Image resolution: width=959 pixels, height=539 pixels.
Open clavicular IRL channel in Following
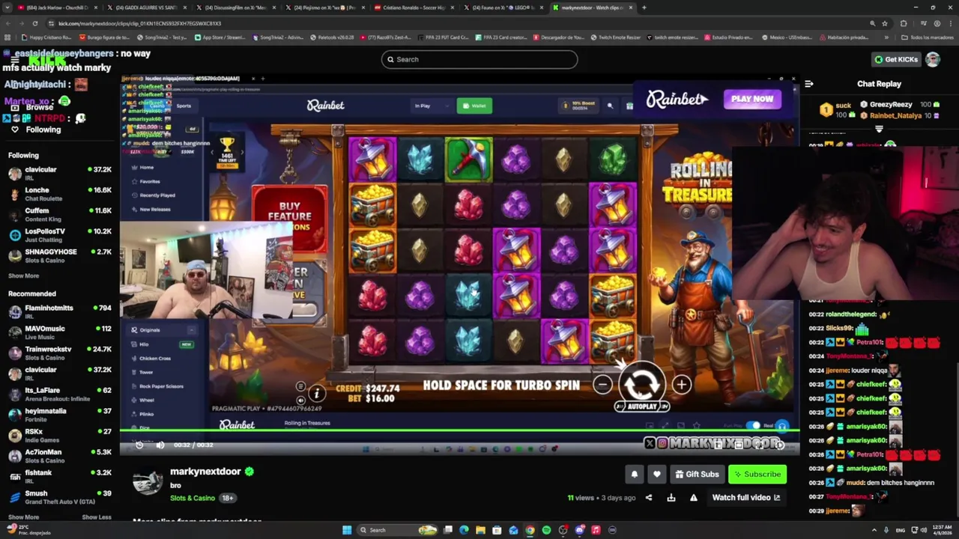coord(60,173)
